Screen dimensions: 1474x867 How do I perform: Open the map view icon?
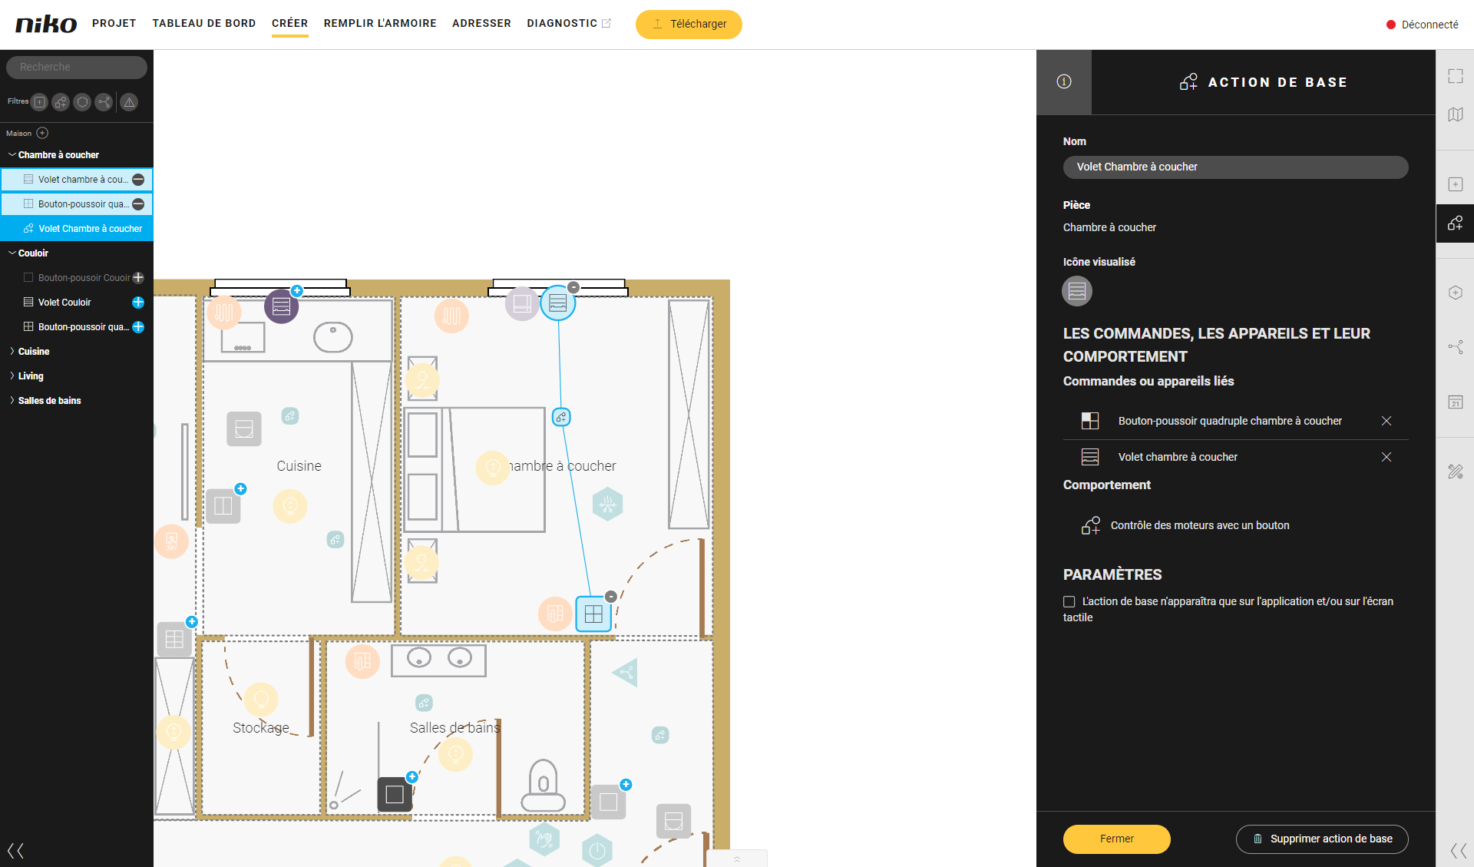[1455, 114]
